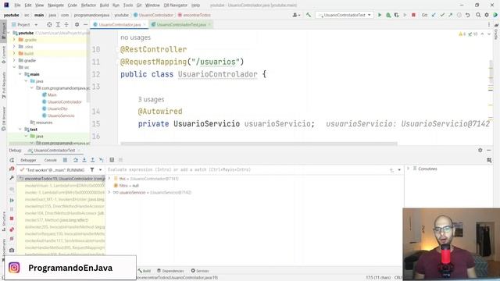The image size is (500, 281).
Task: Open Search Everywhere magnifier icon
Action: (x=478, y=15)
